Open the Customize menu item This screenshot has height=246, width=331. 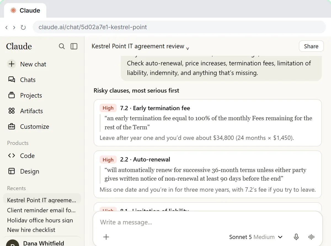point(34,127)
